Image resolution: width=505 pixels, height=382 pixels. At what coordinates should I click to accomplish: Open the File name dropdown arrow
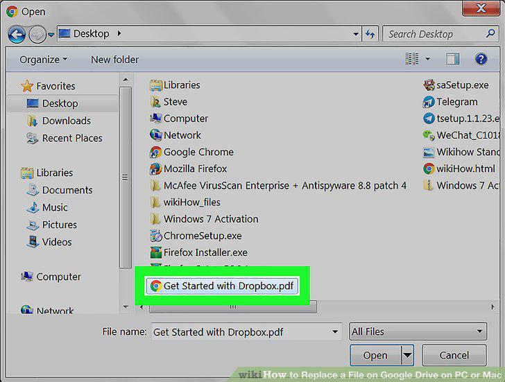click(x=335, y=332)
